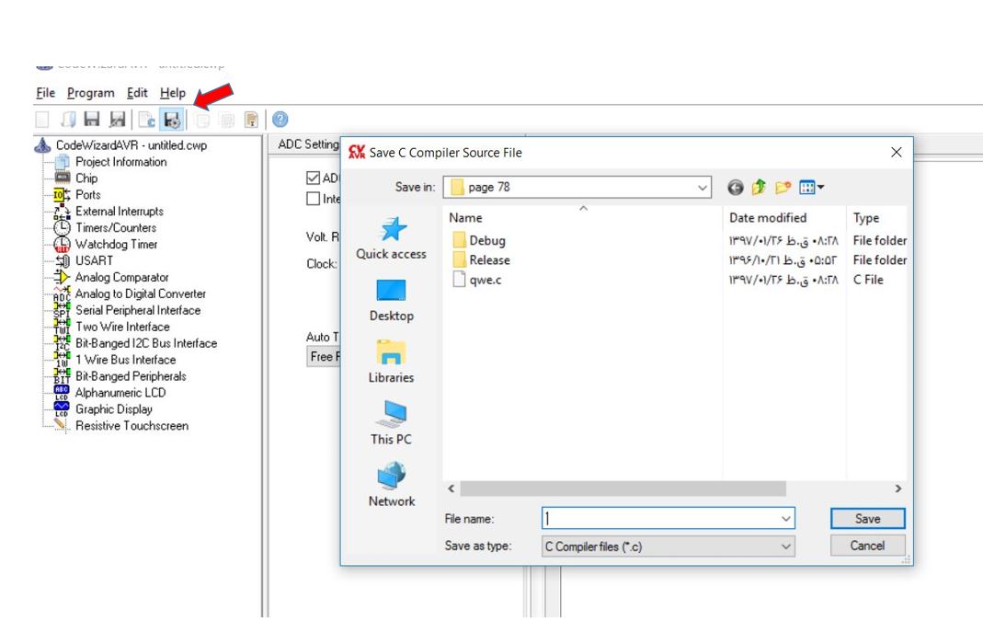
Task: Click the Ports IO tree icon
Action: click(62, 195)
